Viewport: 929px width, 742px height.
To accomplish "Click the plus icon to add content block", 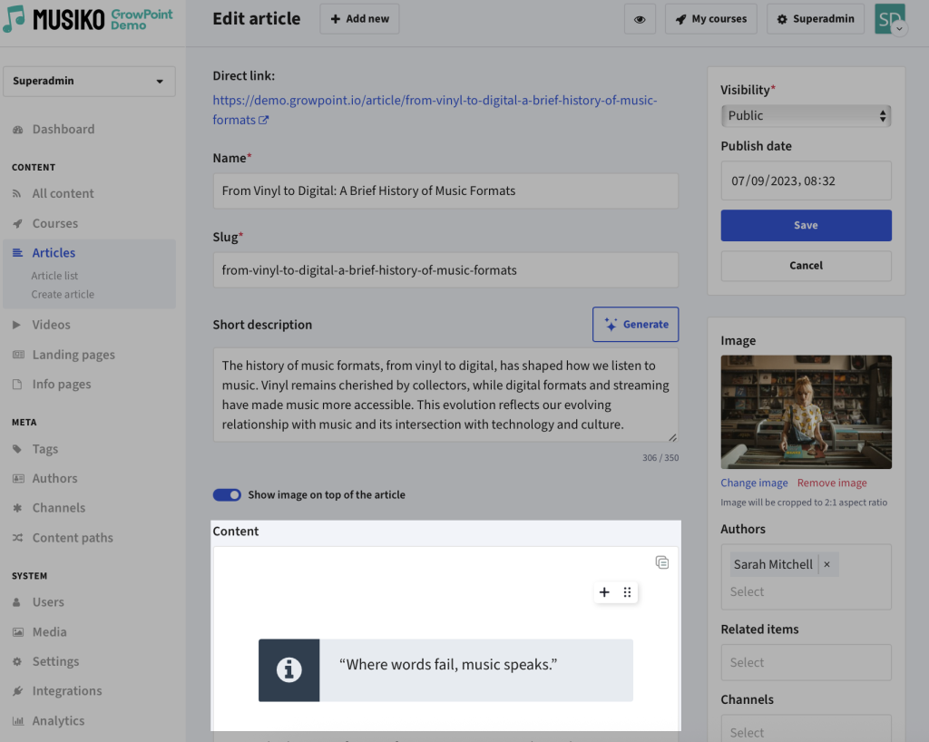I will click(605, 592).
